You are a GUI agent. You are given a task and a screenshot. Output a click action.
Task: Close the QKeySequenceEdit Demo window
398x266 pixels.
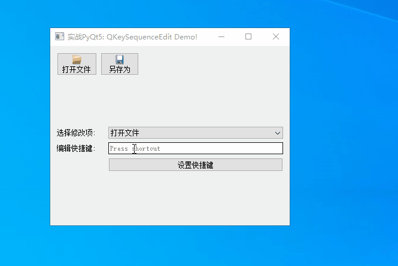[x=276, y=37]
